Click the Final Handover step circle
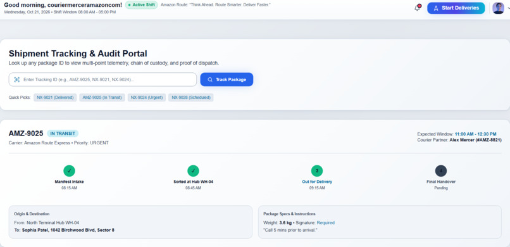 click(441, 171)
